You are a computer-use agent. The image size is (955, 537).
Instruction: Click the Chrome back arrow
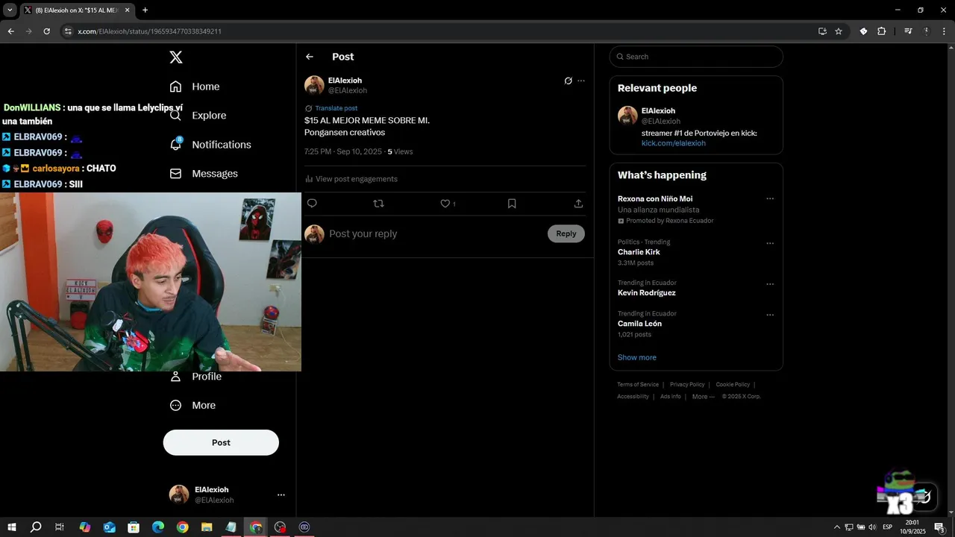coord(10,31)
